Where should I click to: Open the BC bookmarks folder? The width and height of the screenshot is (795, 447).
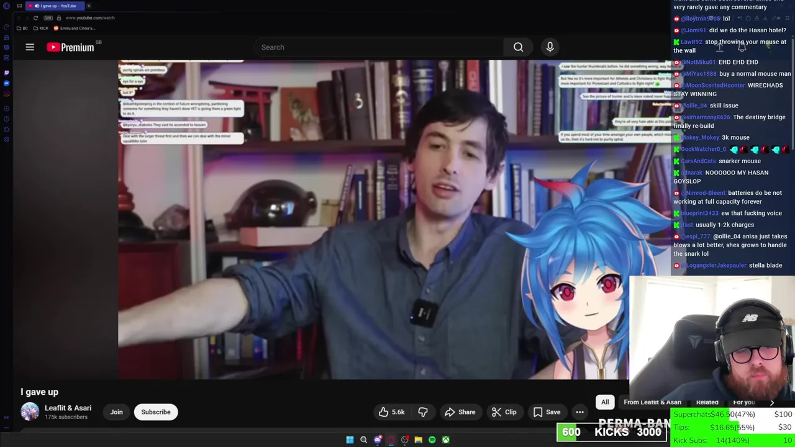pos(22,29)
